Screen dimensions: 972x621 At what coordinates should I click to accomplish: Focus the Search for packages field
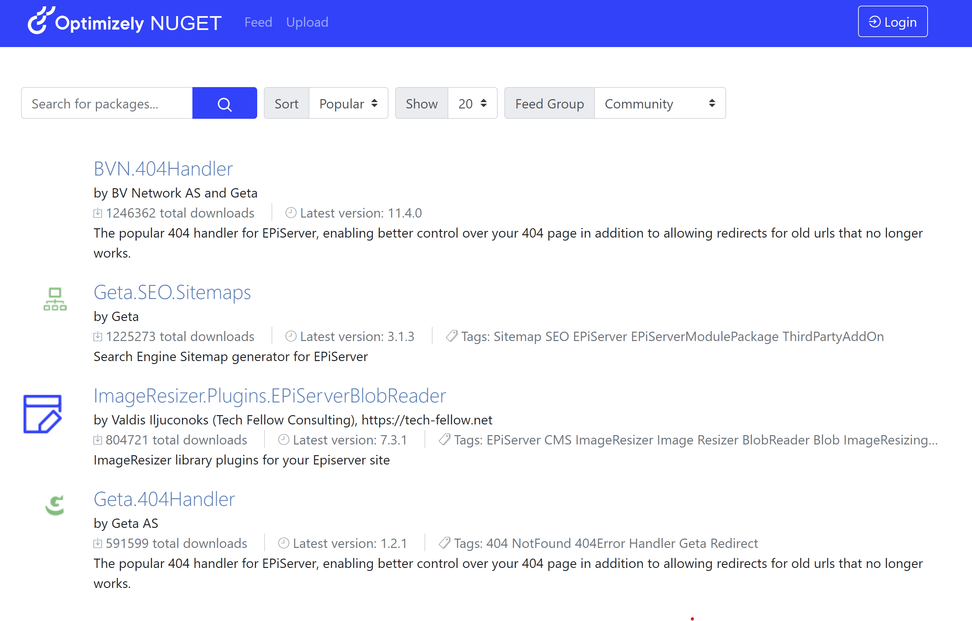coord(107,104)
